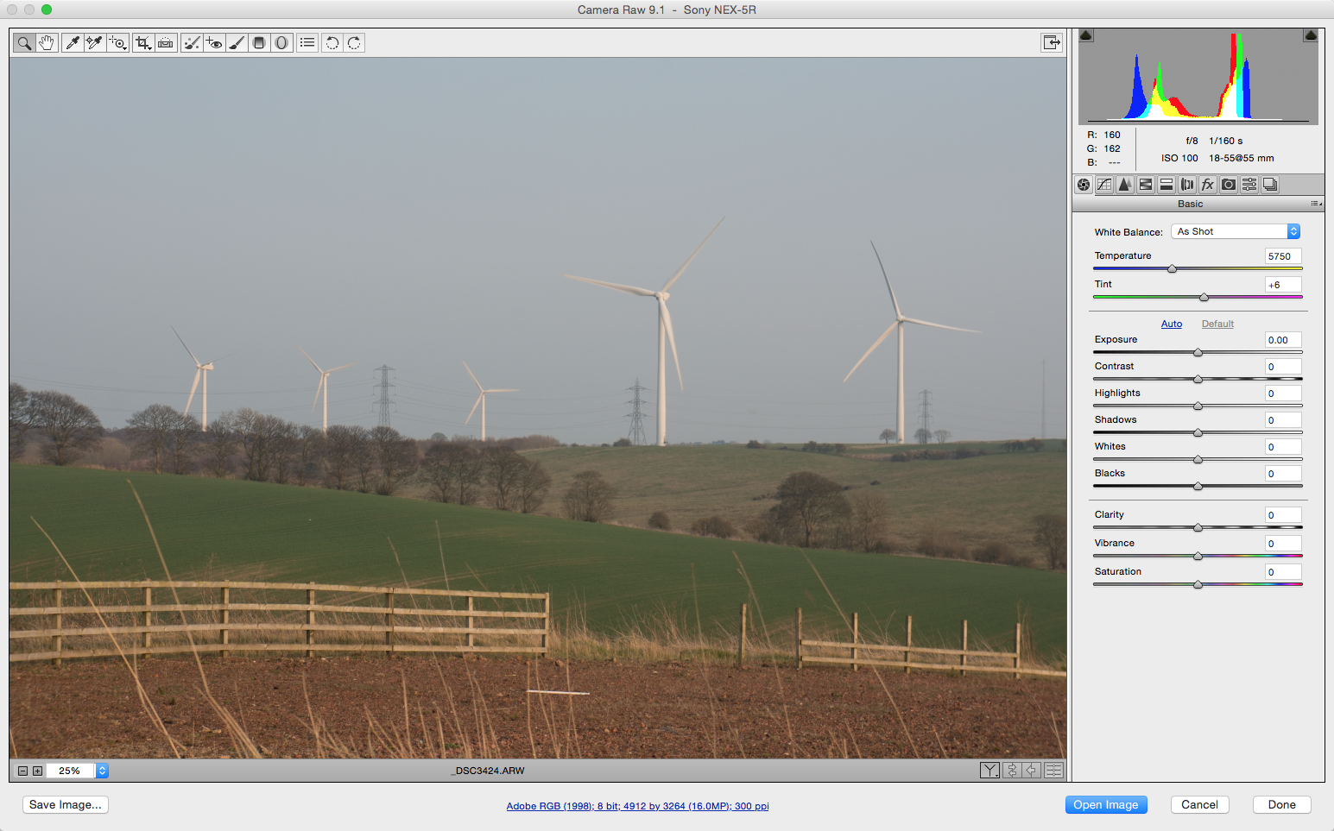Select the Adjustment Brush tool

click(x=237, y=42)
